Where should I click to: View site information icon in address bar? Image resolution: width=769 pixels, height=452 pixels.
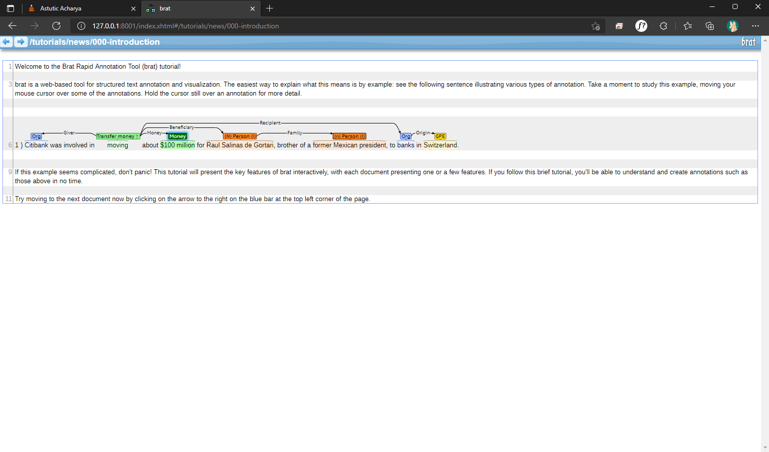click(x=81, y=26)
